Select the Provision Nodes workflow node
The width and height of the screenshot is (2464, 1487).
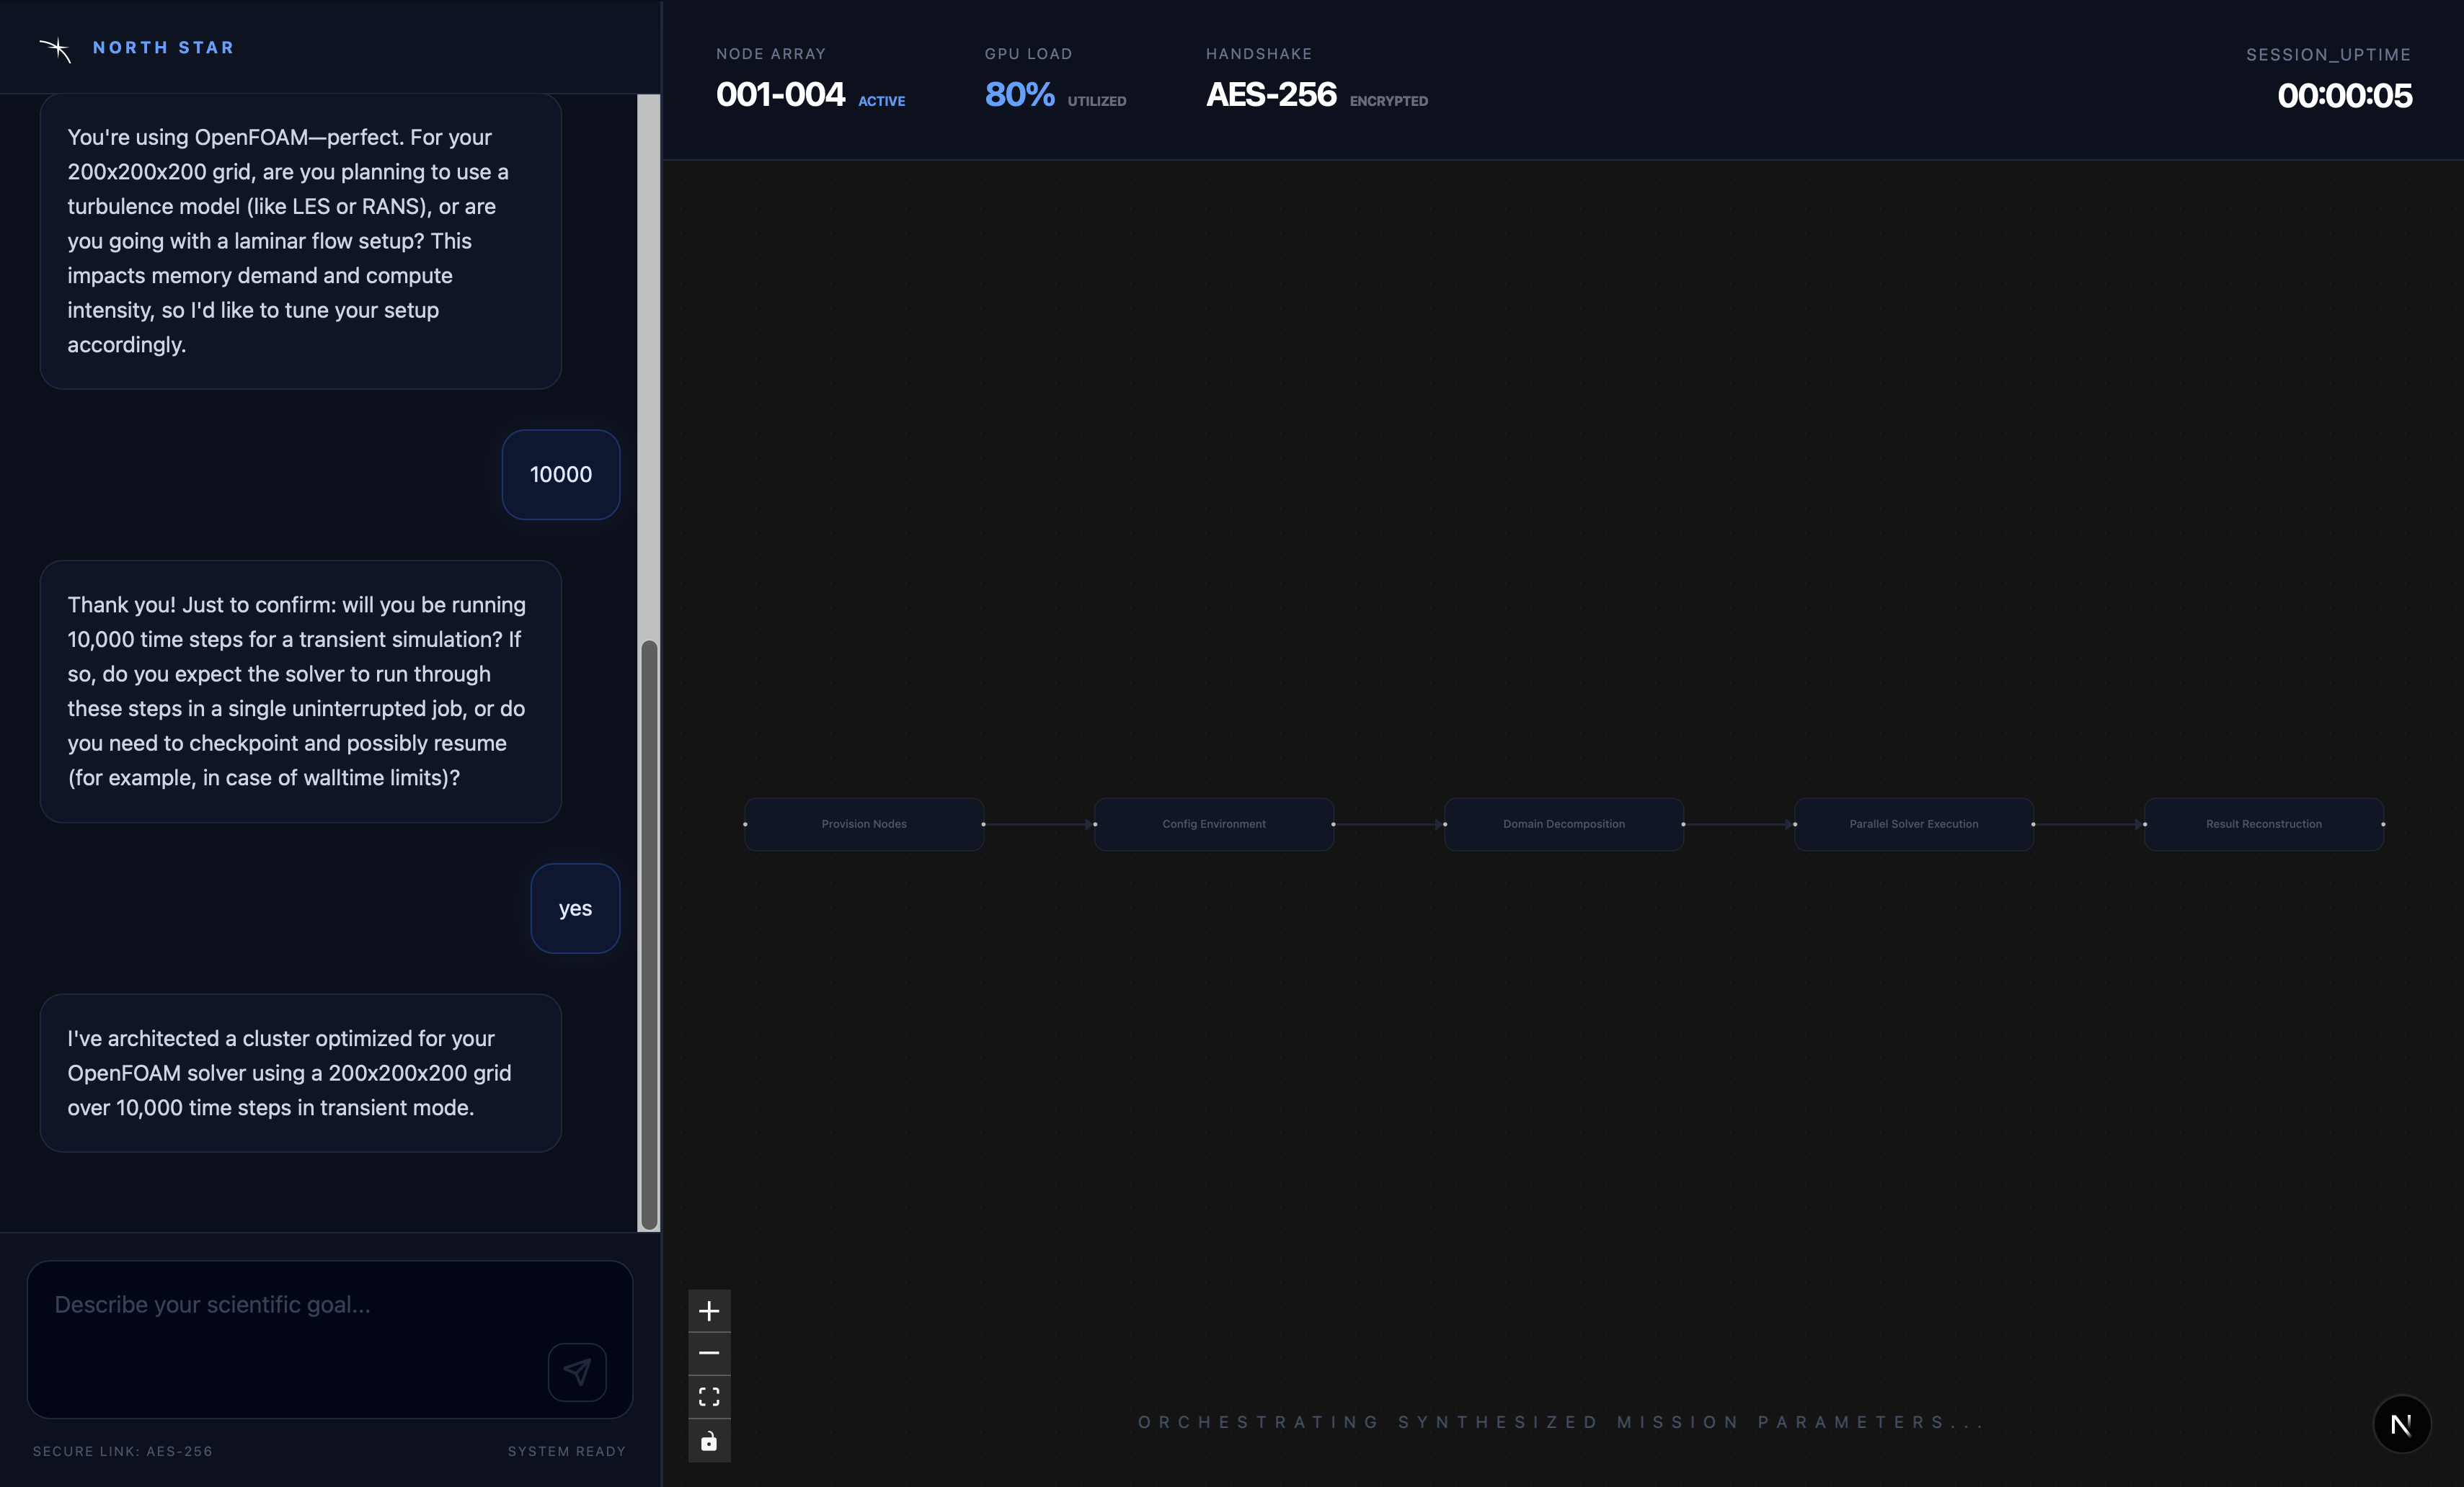(x=864, y=823)
